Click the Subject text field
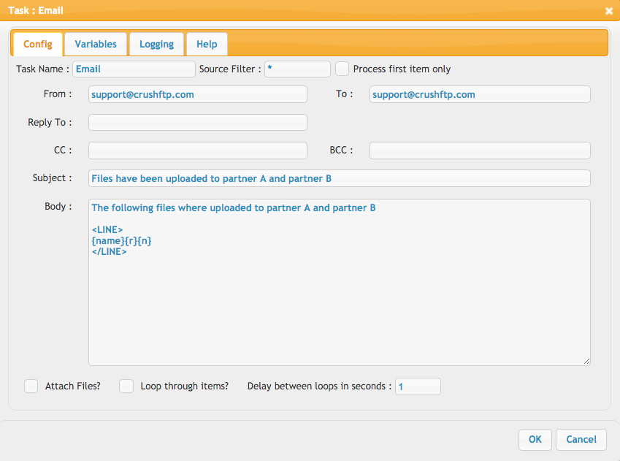 click(x=340, y=178)
